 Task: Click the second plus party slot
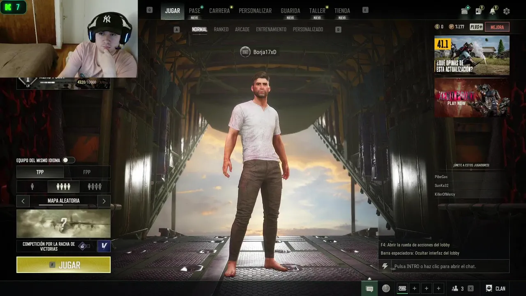pos(427,289)
